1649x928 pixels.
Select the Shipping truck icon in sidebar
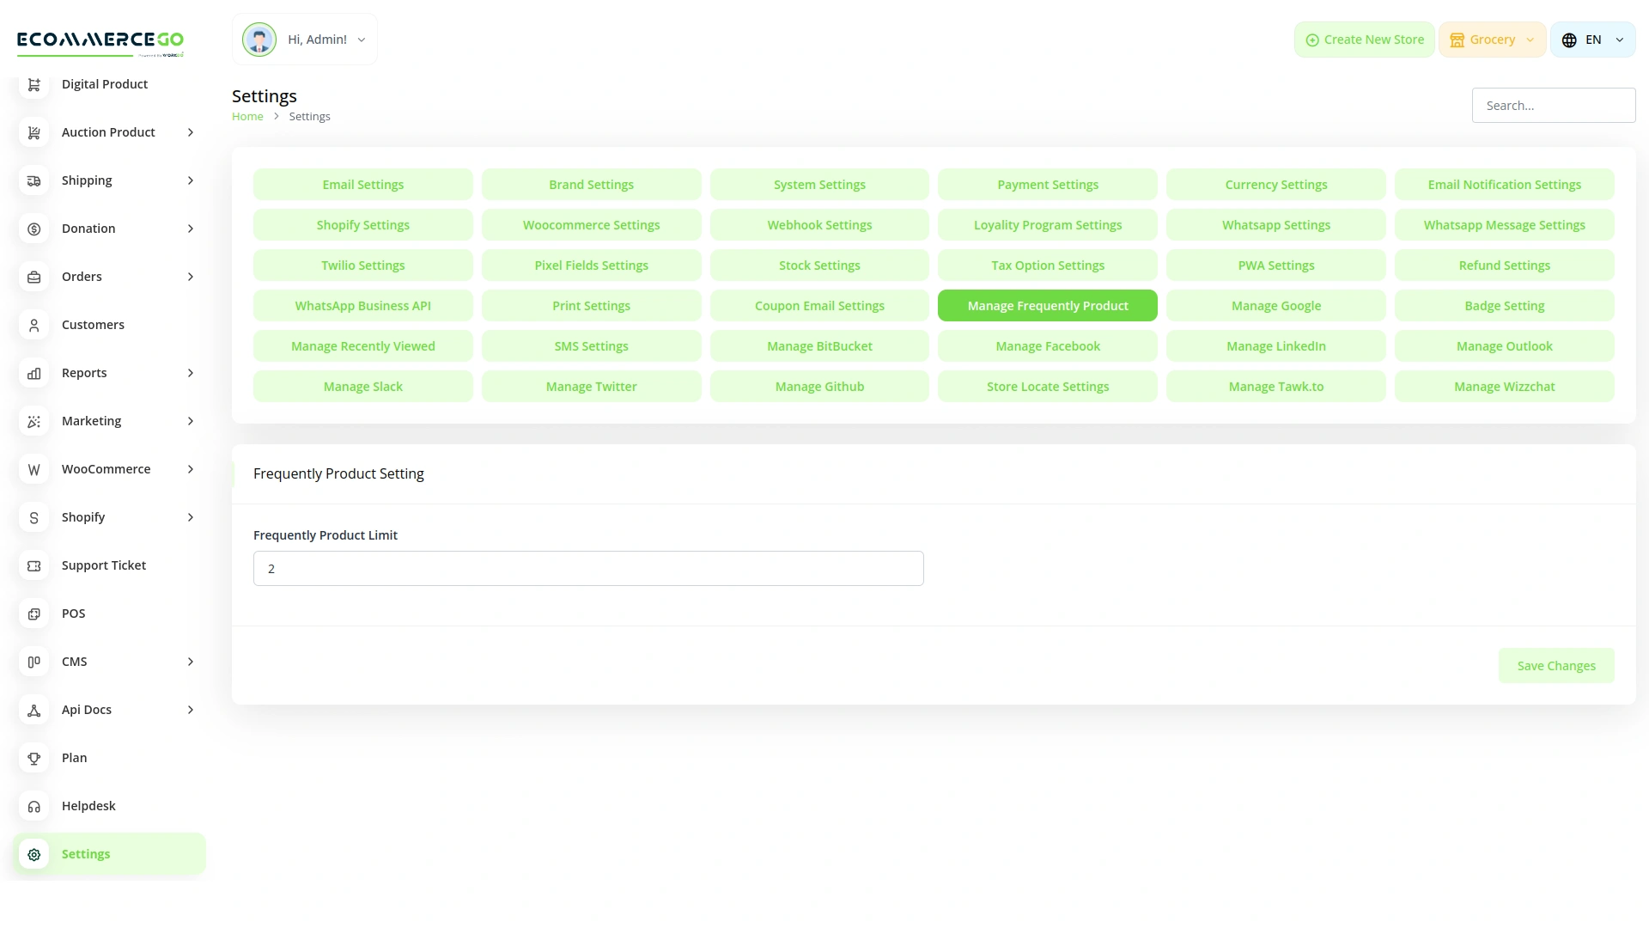click(33, 180)
